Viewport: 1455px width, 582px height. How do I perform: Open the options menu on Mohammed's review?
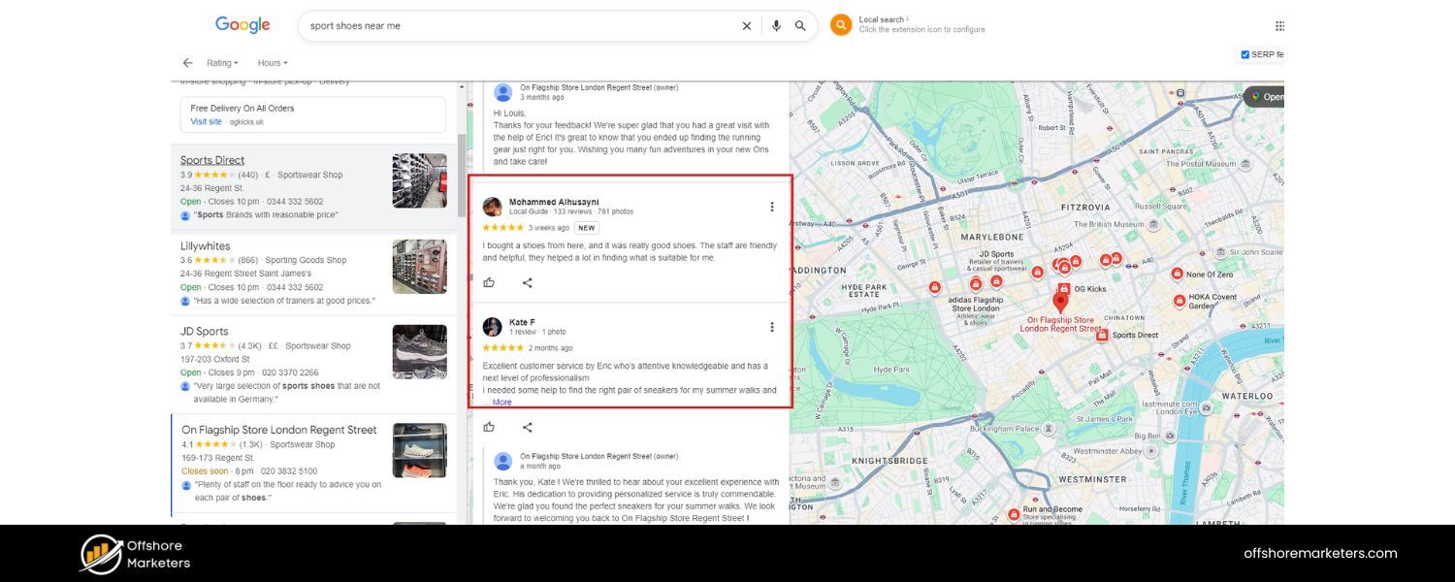tap(772, 207)
